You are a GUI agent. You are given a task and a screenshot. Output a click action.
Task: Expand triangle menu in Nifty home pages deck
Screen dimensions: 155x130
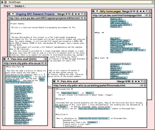coord(97,11)
